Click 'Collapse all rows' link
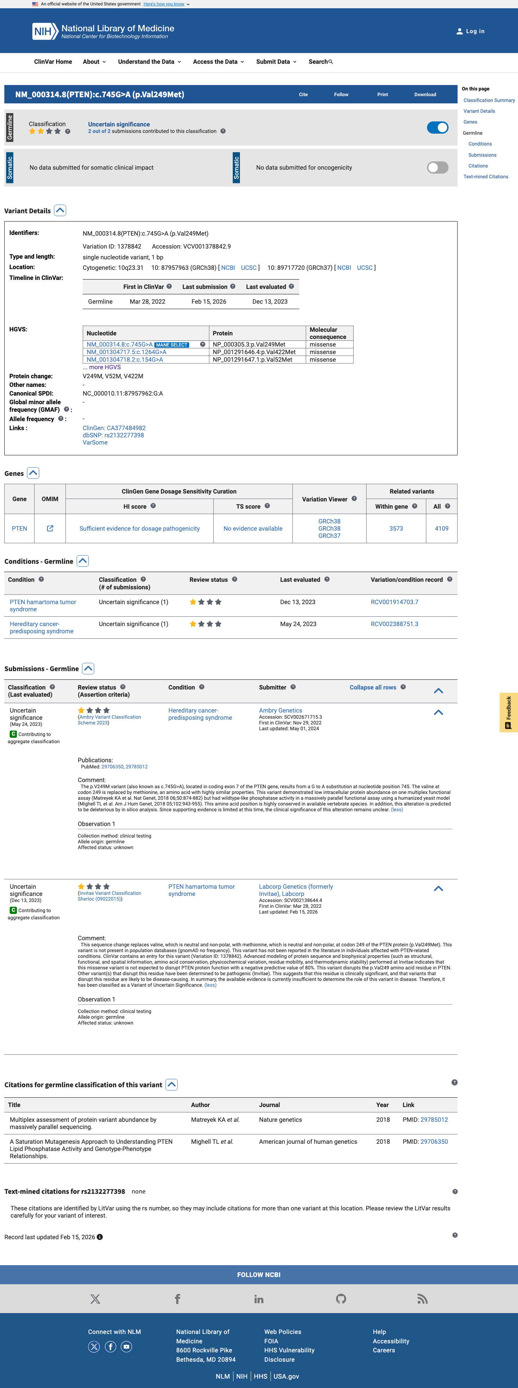Viewport: 518px width, 1388px height. click(x=373, y=688)
